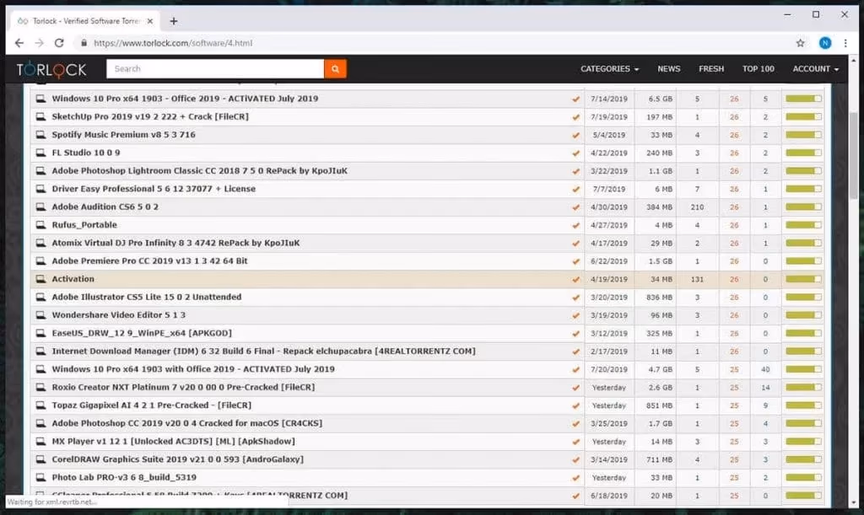Open the Chrome three-dot menu

coord(845,43)
